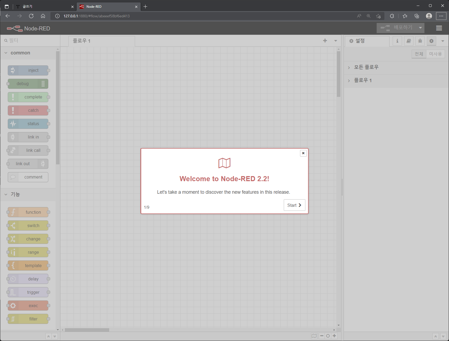Switch to the 설정 sidebar tab
This screenshot has width=449, height=341.
(367, 41)
